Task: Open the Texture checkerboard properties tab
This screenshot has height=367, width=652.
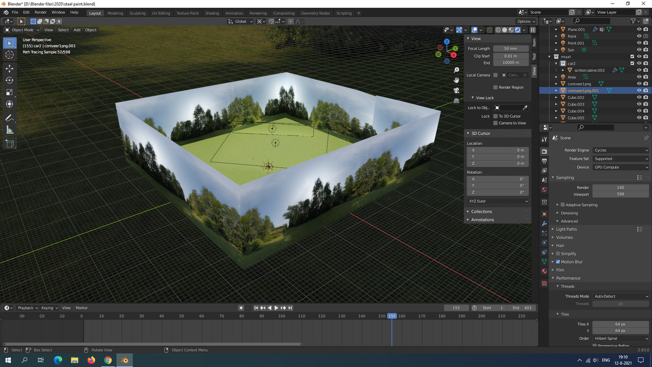Action: point(544,283)
